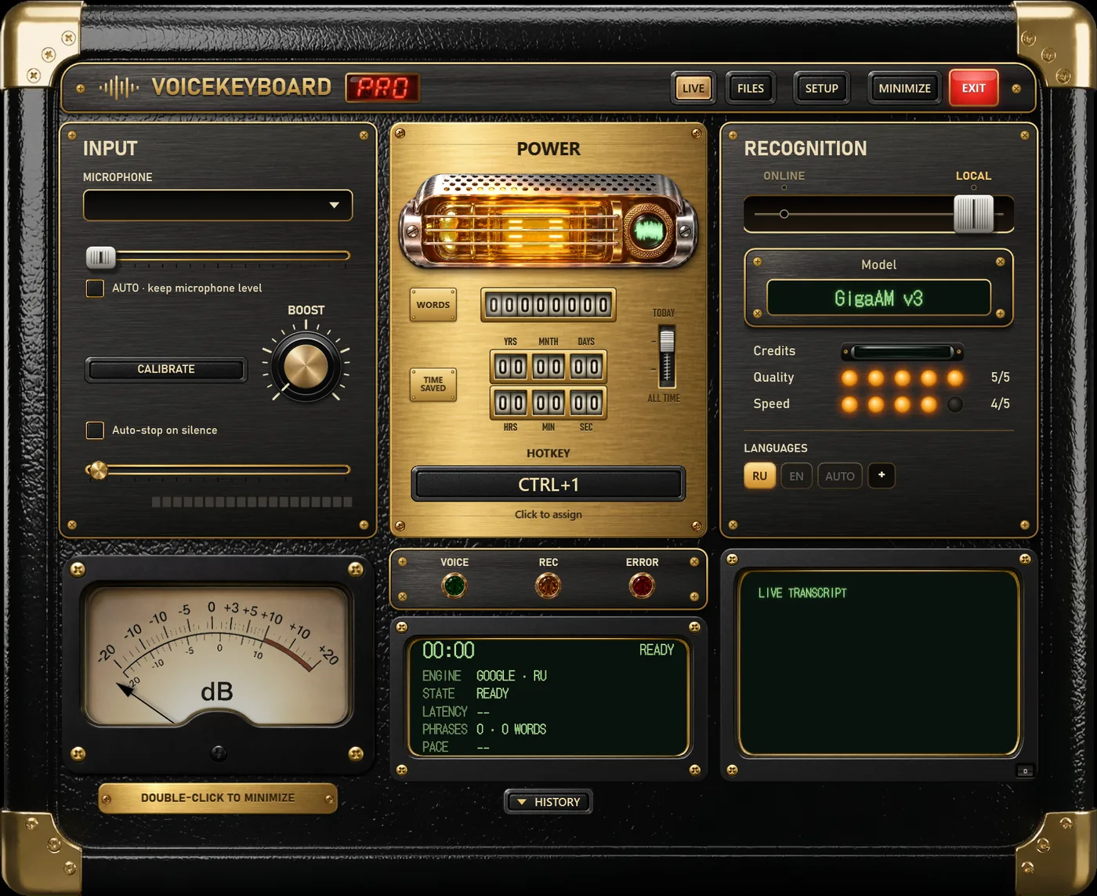This screenshot has height=896, width=1097.
Task: Select the EN language button
Action: [796, 476]
